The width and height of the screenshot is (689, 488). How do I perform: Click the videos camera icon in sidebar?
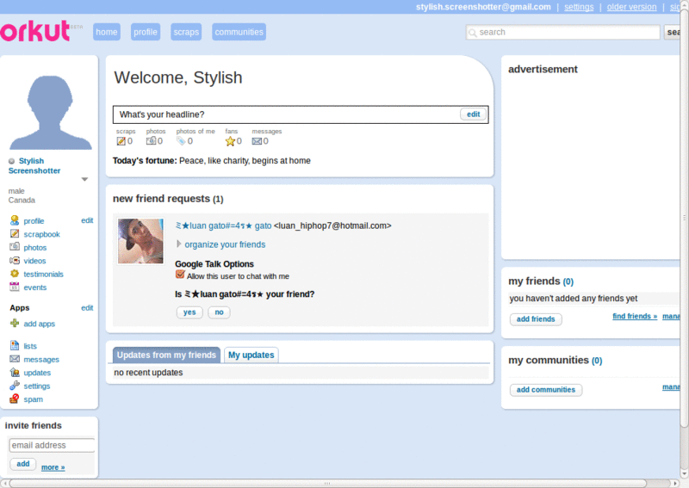click(x=15, y=261)
